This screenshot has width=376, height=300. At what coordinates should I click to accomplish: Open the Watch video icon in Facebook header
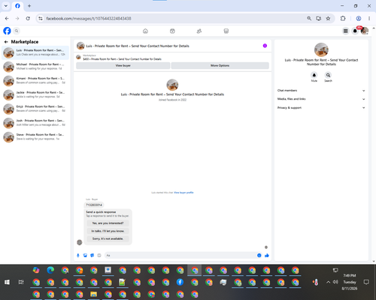[x=172, y=31]
